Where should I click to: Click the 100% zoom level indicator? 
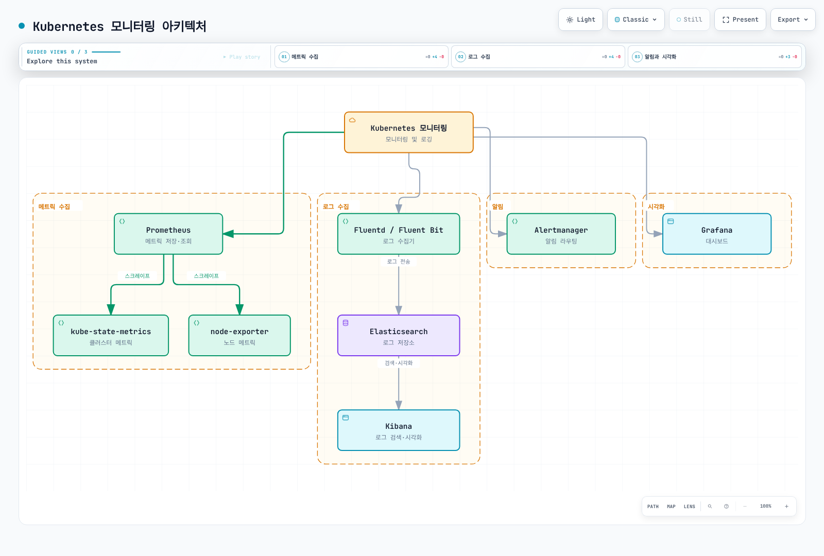(x=766, y=507)
